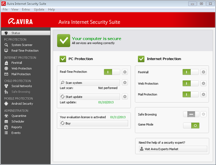This screenshot has height=165, width=216.
Task: Open Social Networks in sidebar
Action: click(x=22, y=86)
